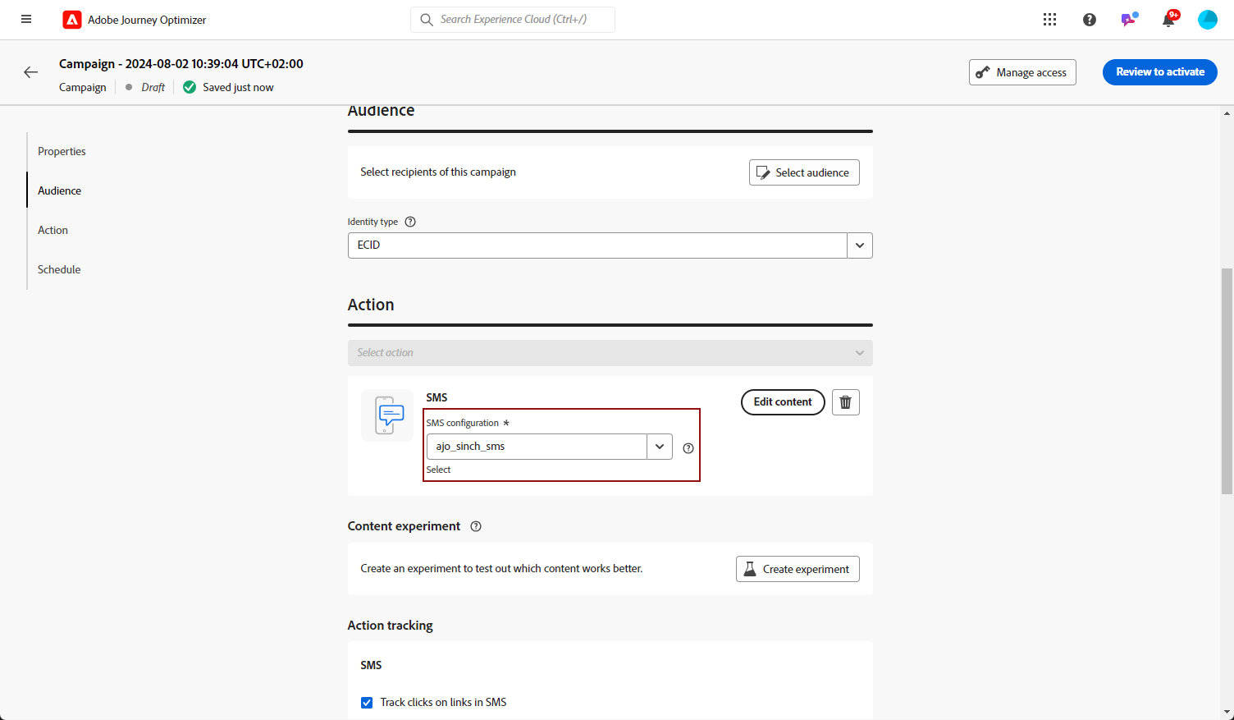Open the app switcher grid
Viewport: 1234px width, 720px height.
coord(1049,20)
